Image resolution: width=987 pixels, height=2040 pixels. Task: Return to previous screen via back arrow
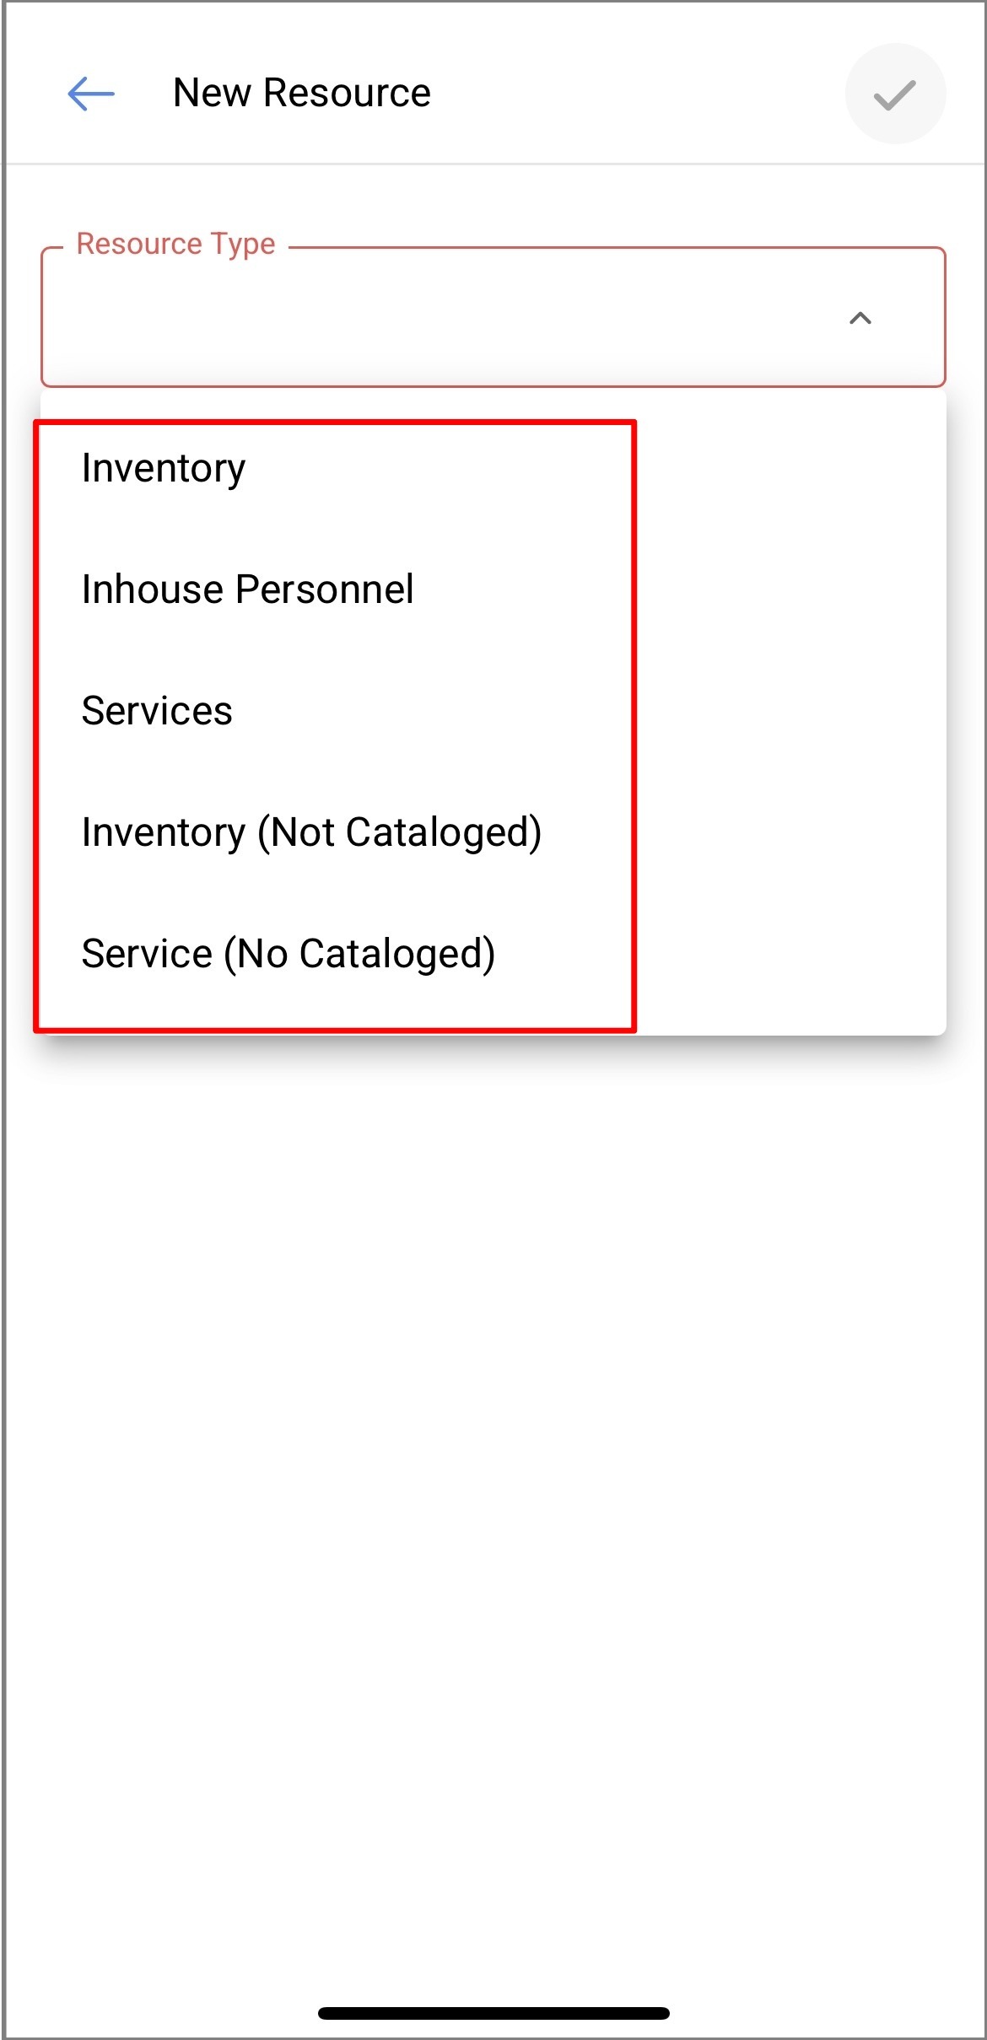click(91, 94)
